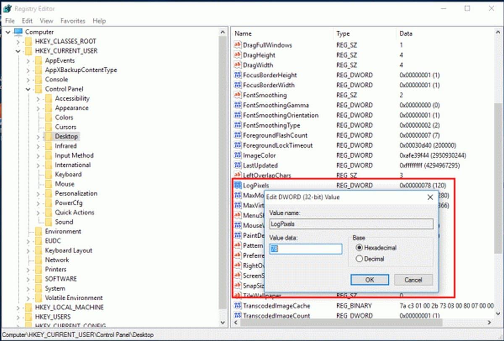Expand the AppEvents key
This screenshot has width=504, height=341.
28,60
